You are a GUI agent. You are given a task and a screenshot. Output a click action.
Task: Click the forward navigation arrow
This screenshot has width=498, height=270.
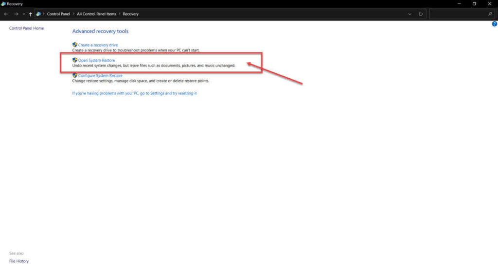(16, 14)
